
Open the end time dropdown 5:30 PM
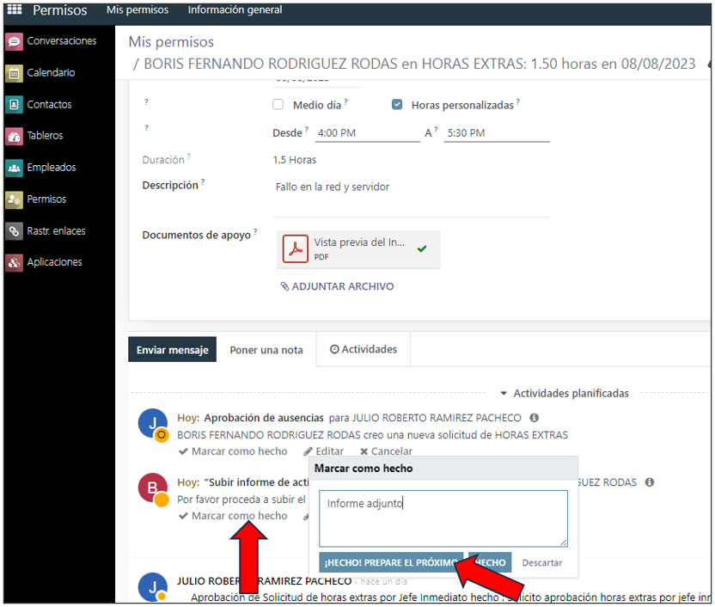[x=496, y=133]
